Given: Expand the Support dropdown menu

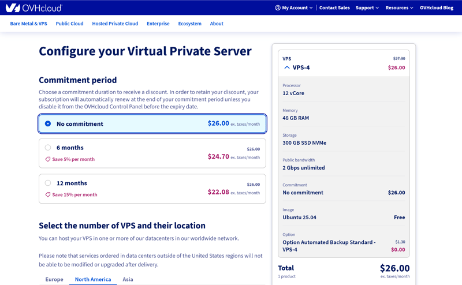Looking at the screenshot, I should click(367, 8).
